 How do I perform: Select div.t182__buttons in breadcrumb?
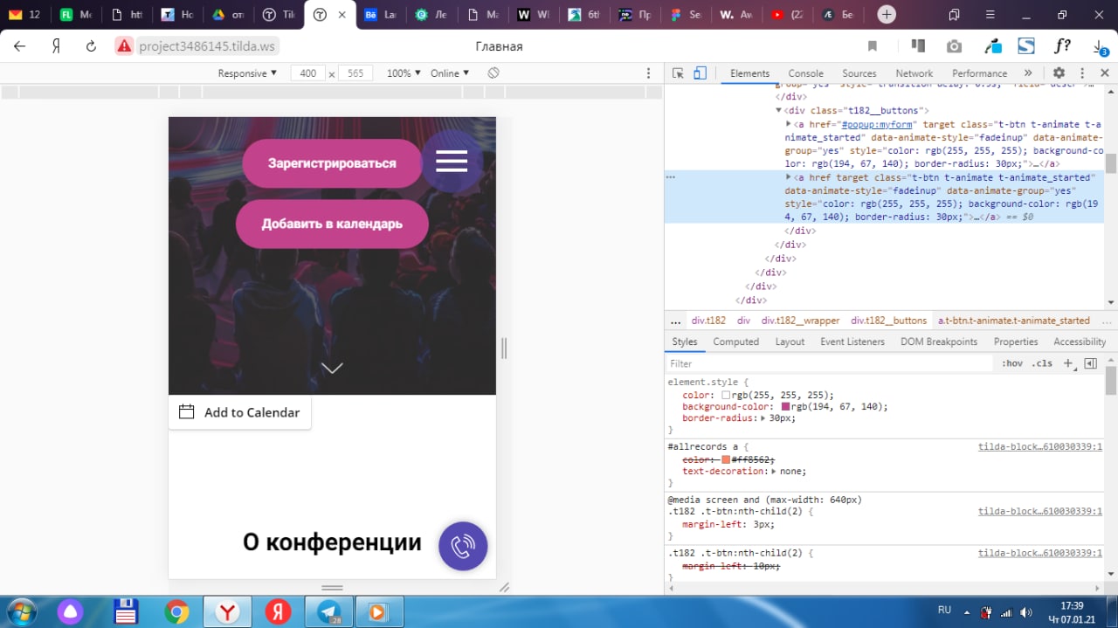click(x=889, y=321)
